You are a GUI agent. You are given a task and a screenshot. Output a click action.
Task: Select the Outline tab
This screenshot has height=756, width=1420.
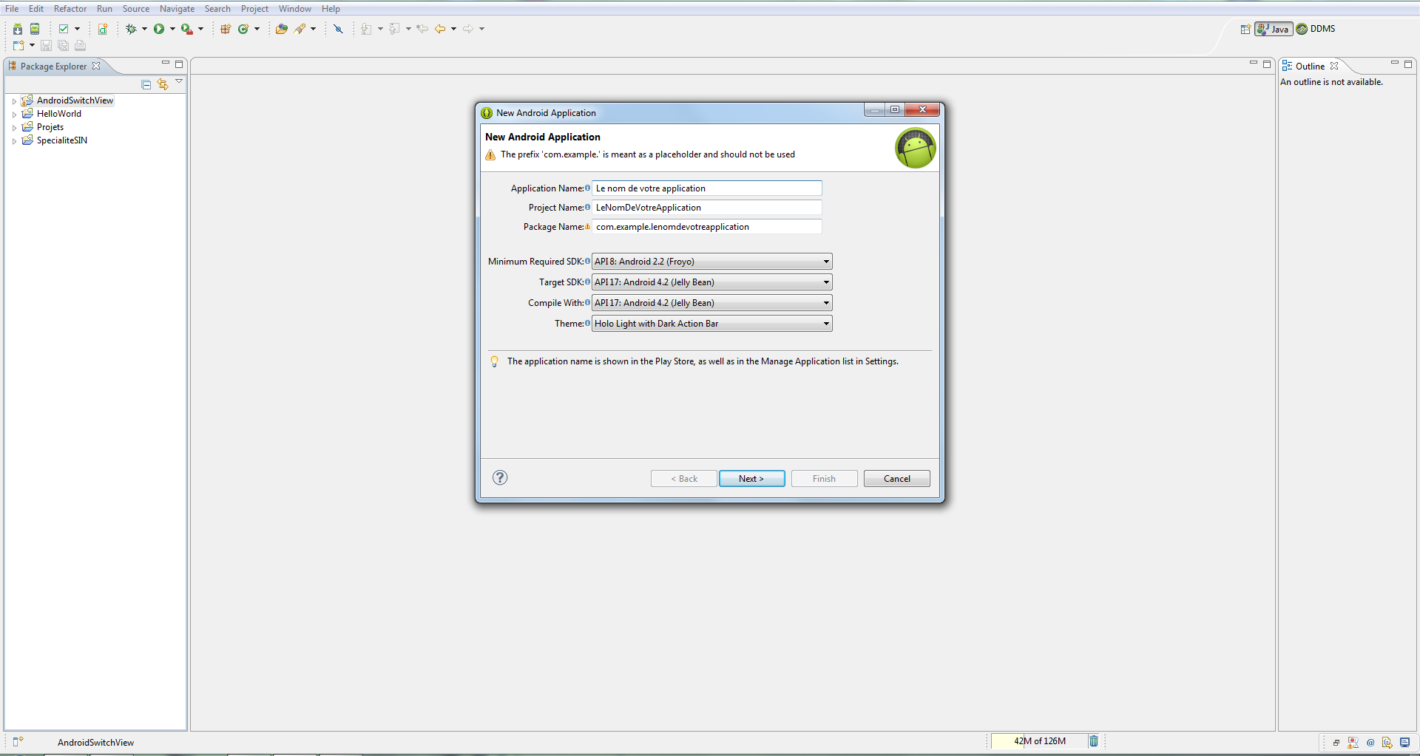(x=1310, y=67)
